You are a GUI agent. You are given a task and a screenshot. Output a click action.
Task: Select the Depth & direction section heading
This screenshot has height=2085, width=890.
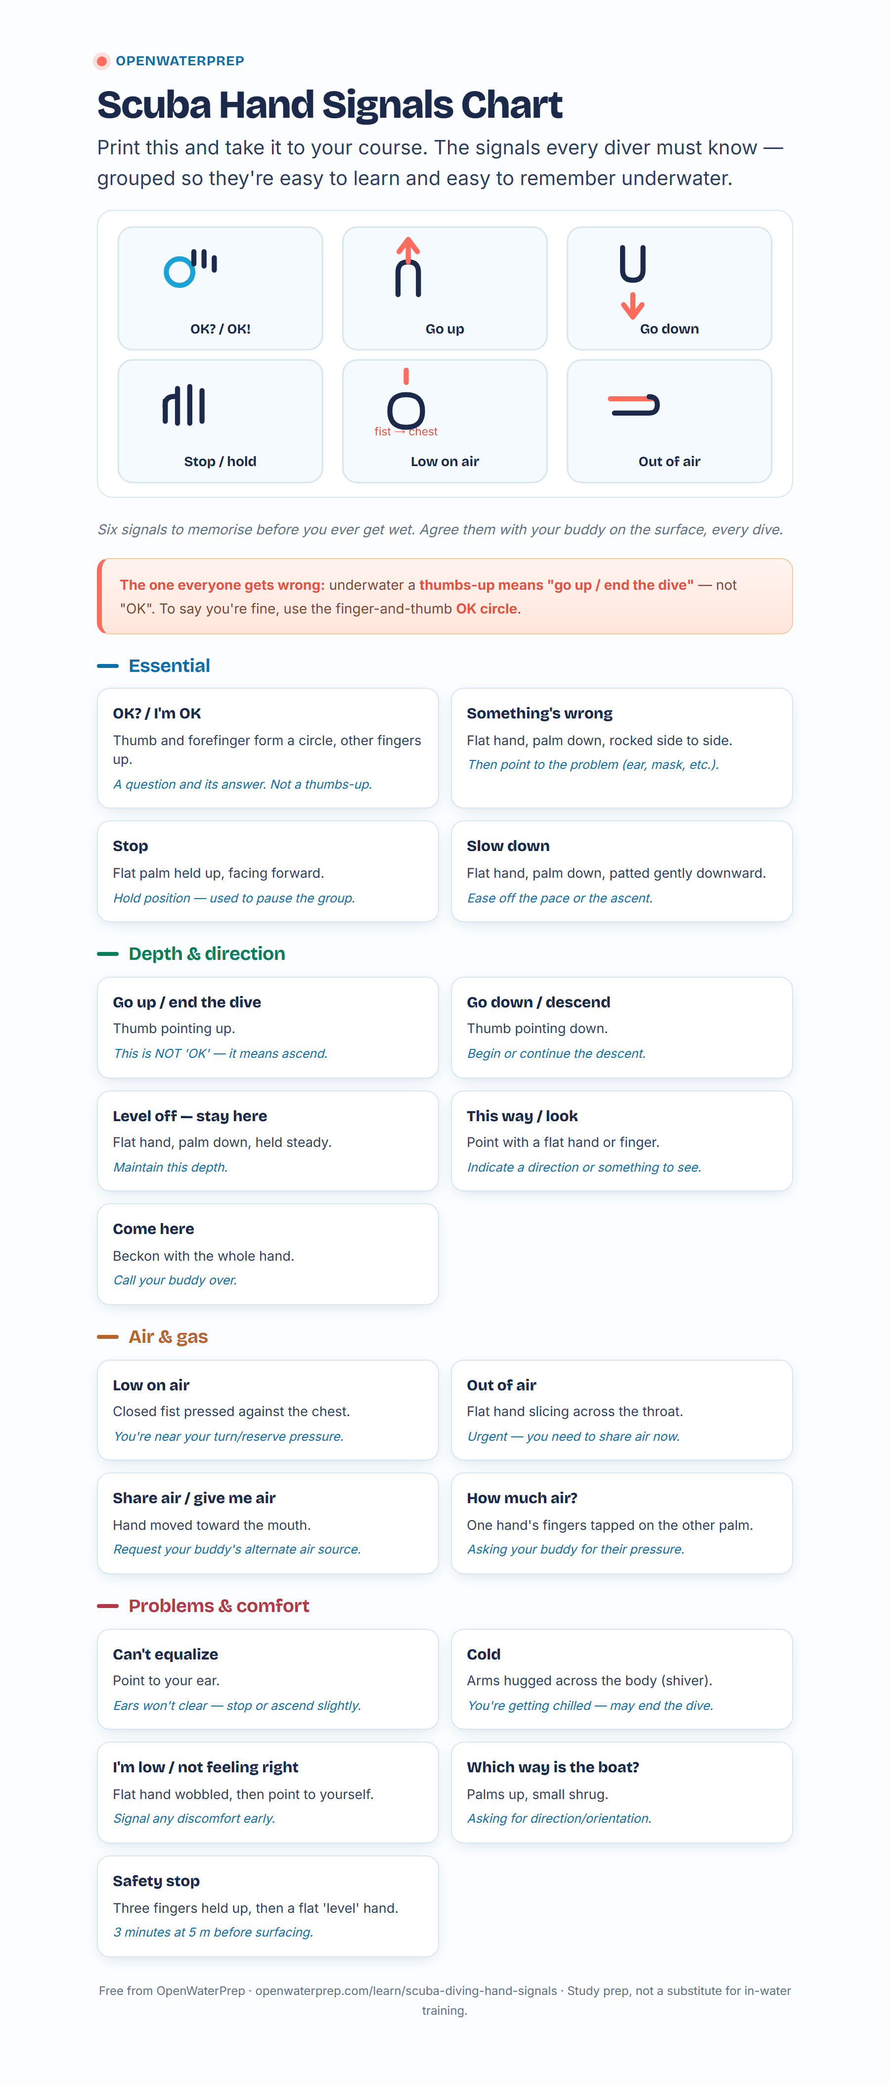click(206, 953)
